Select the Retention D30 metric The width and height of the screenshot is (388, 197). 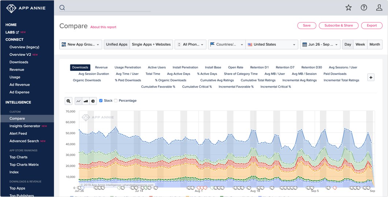[311, 67]
